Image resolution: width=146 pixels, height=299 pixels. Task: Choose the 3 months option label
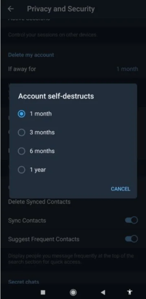click(x=42, y=133)
